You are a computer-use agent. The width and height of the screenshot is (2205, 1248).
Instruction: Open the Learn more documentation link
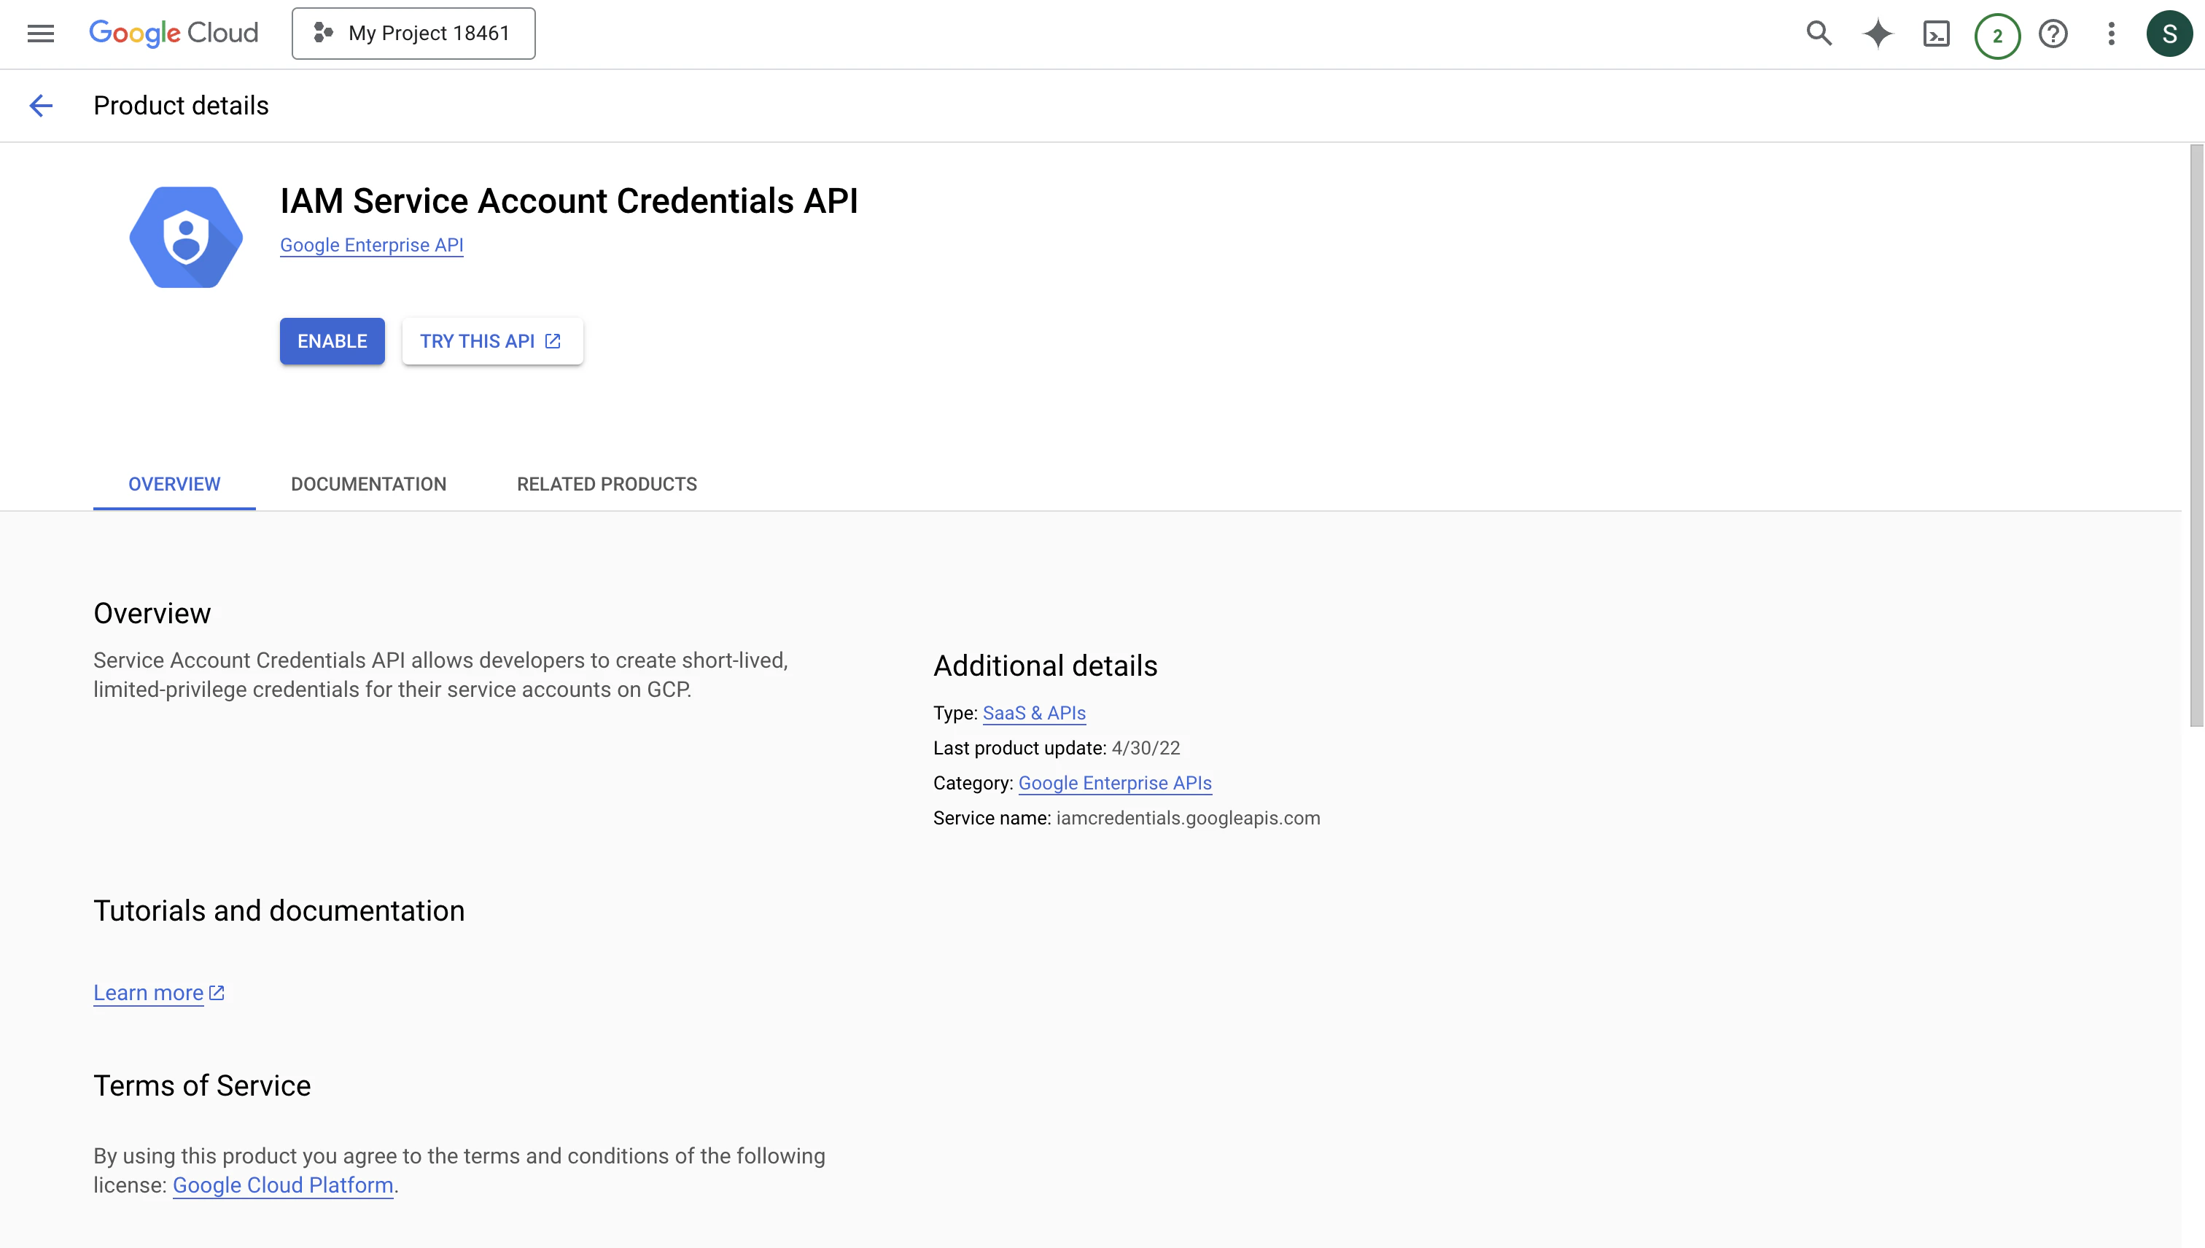click(159, 993)
